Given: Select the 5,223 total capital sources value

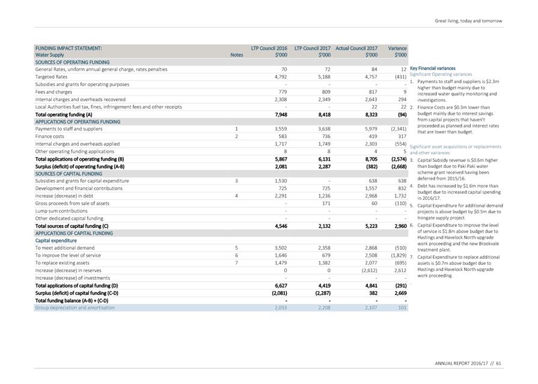Looking at the screenshot, I should coord(371,226).
